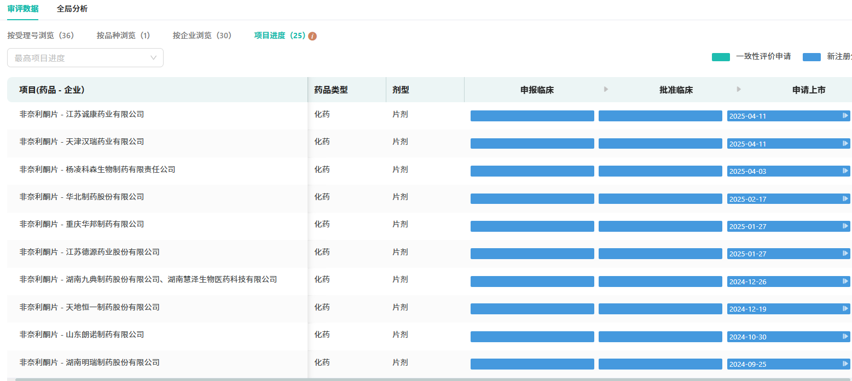Viewport: 852px width, 381px height.
Task: Click arrow icon on 2024-12-19 progress bar
Action: [x=845, y=309]
